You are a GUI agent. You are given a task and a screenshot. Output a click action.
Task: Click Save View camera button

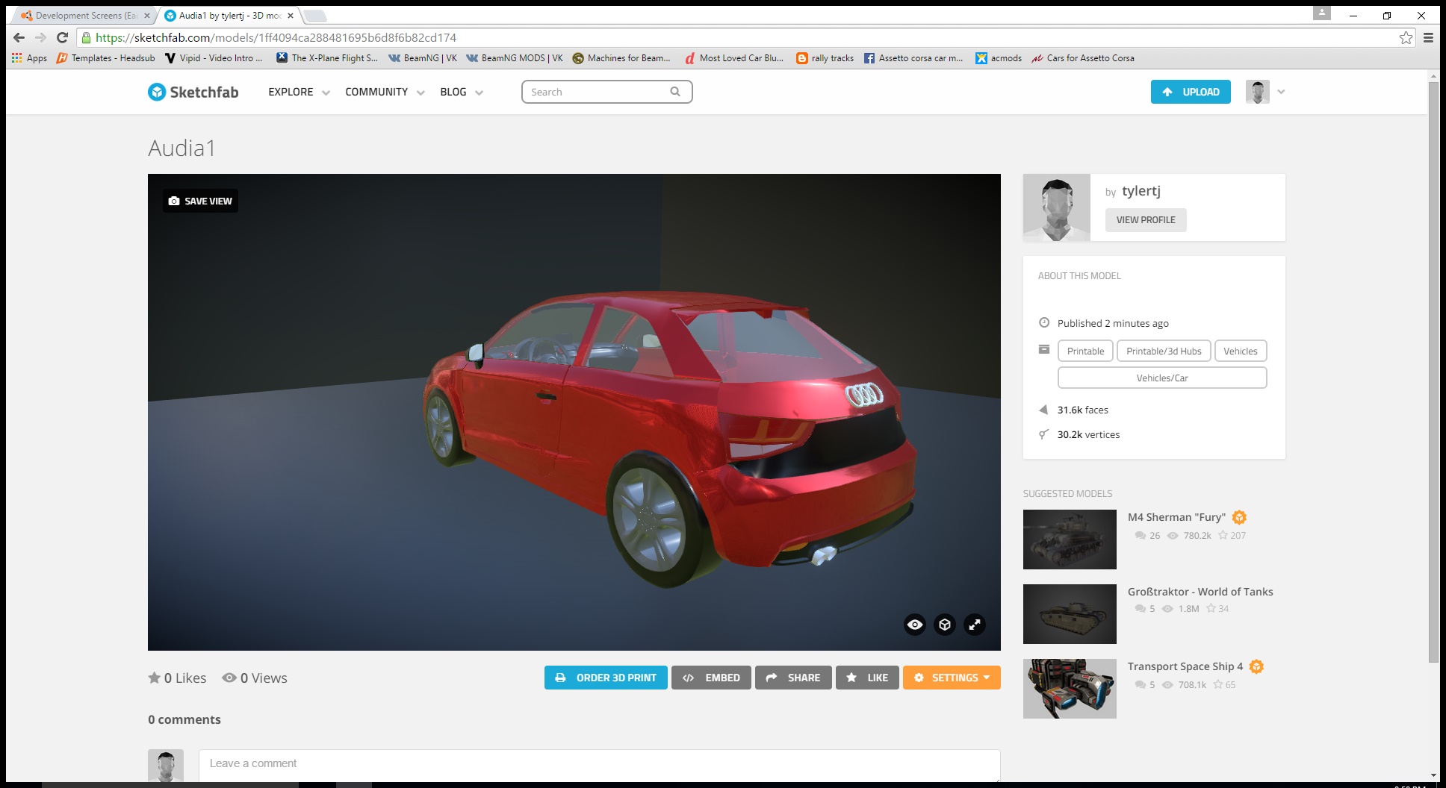(x=200, y=201)
